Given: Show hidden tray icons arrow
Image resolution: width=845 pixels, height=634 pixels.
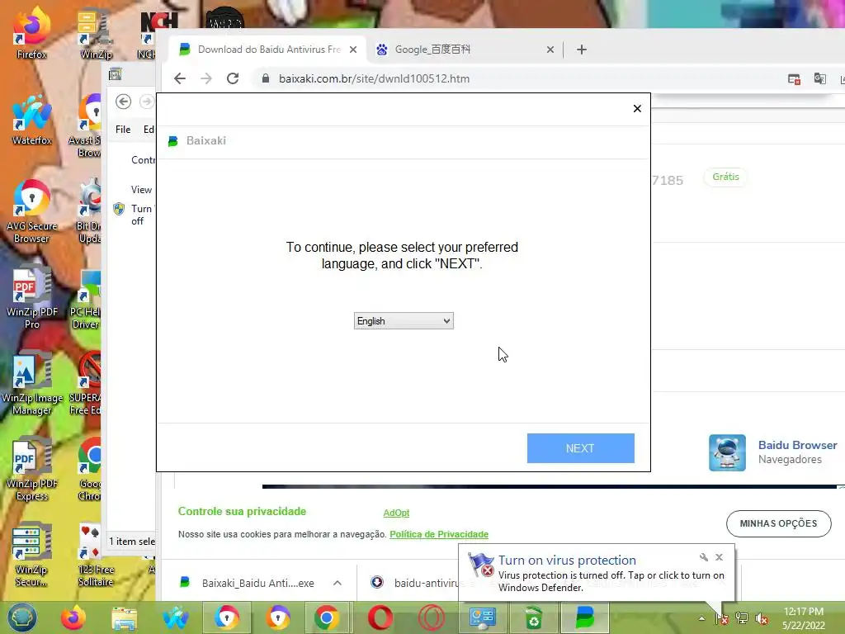Looking at the screenshot, I should click(701, 619).
